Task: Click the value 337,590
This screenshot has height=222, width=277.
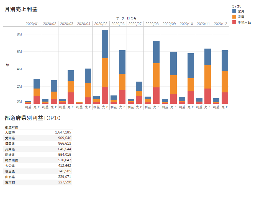Action: click(65, 182)
